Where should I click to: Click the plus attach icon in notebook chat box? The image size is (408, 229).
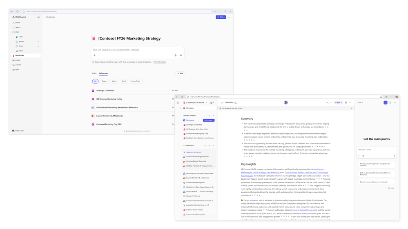point(94,55)
